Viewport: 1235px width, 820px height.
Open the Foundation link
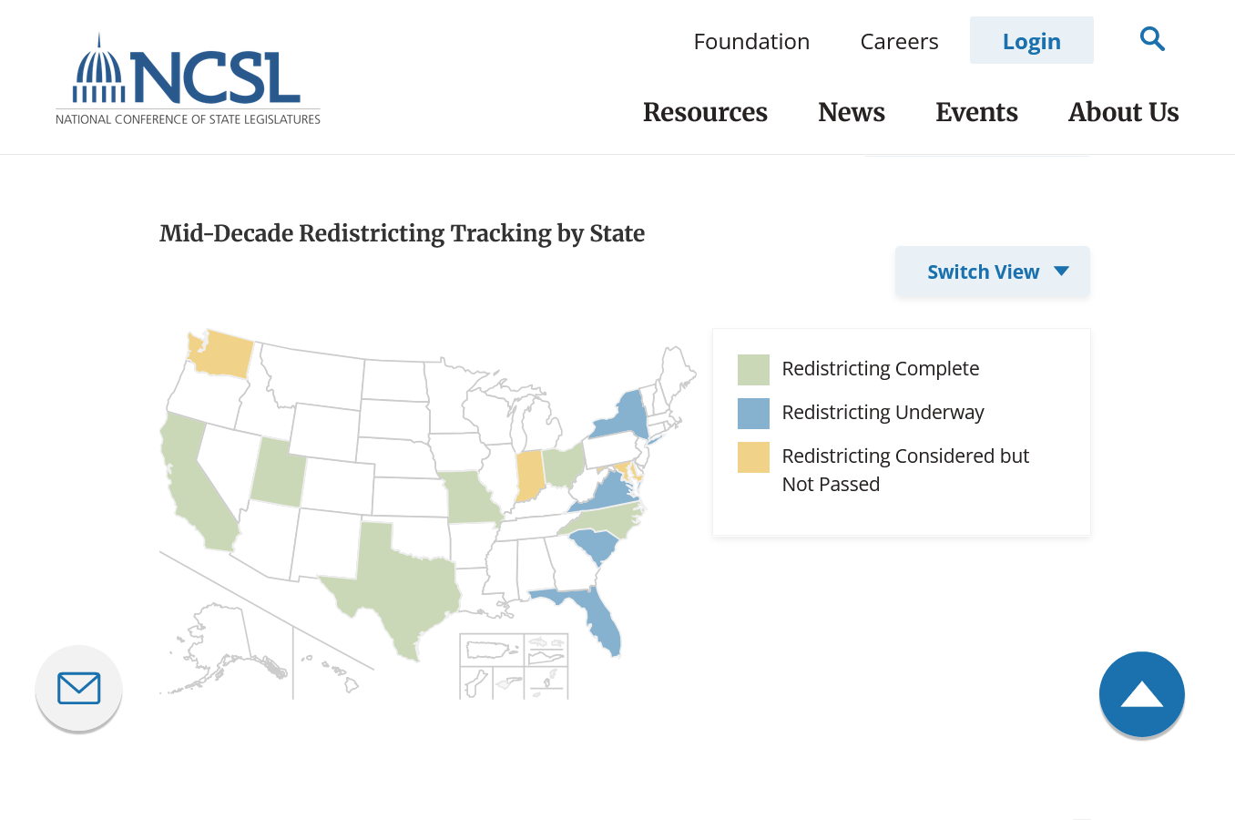pyautogui.click(x=751, y=41)
